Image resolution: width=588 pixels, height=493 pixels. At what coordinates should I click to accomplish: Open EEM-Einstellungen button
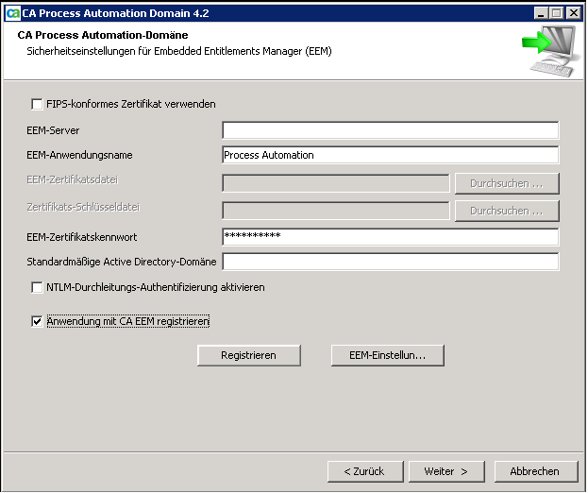(x=388, y=355)
